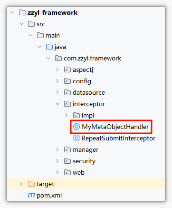The image size is (172, 208).
Task: Select the web package label
Action: 78,173
